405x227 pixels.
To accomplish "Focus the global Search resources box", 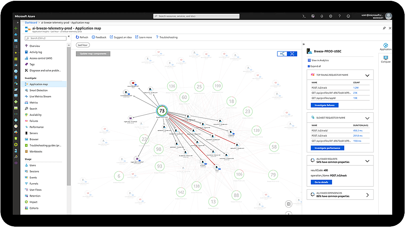I will tap(196, 16).
